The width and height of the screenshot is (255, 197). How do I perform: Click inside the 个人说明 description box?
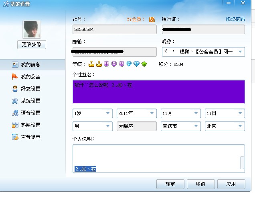pyautogui.click(x=159, y=158)
